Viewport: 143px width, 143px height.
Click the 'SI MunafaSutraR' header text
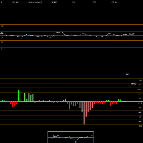35,2
